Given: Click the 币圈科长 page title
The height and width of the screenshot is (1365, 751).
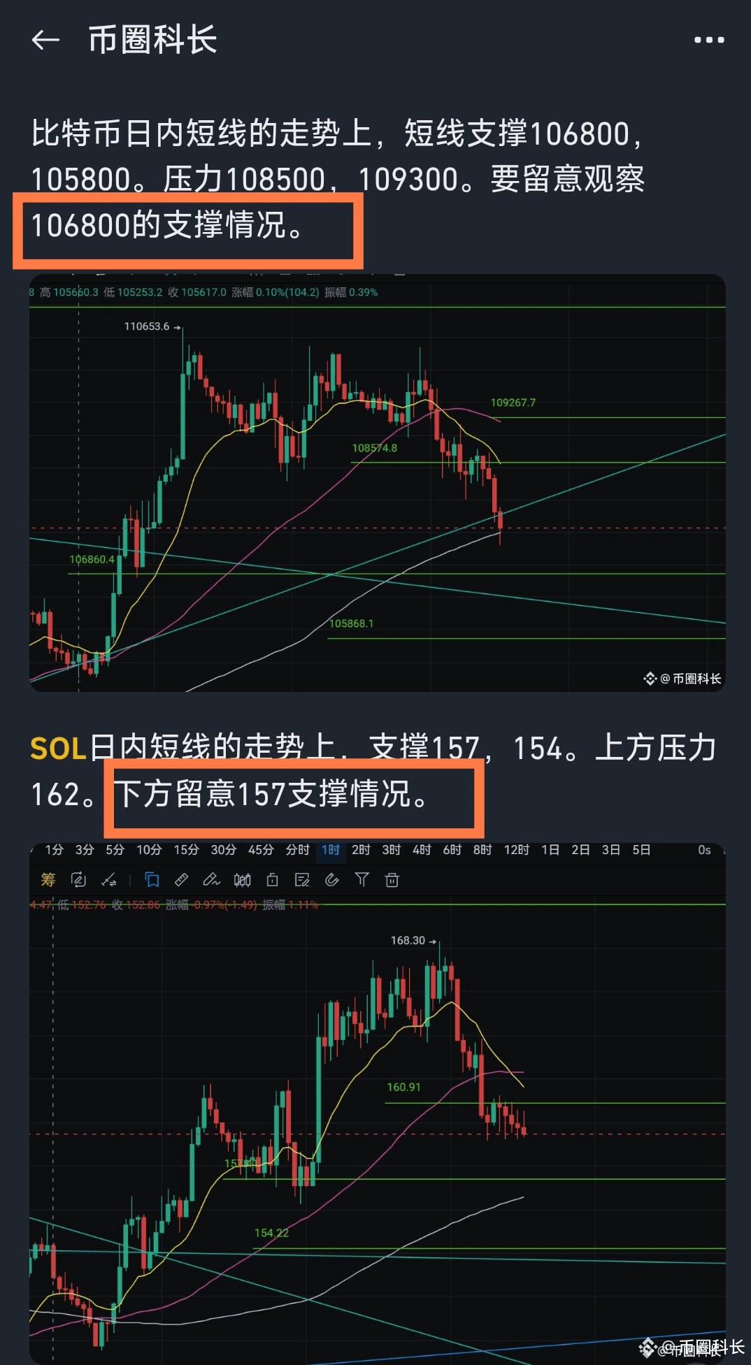Looking at the screenshot, I should point(152,40).
